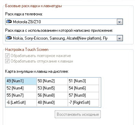Toggle Обрабатывать отпускание клавиши checkbox

click(7, 61)
